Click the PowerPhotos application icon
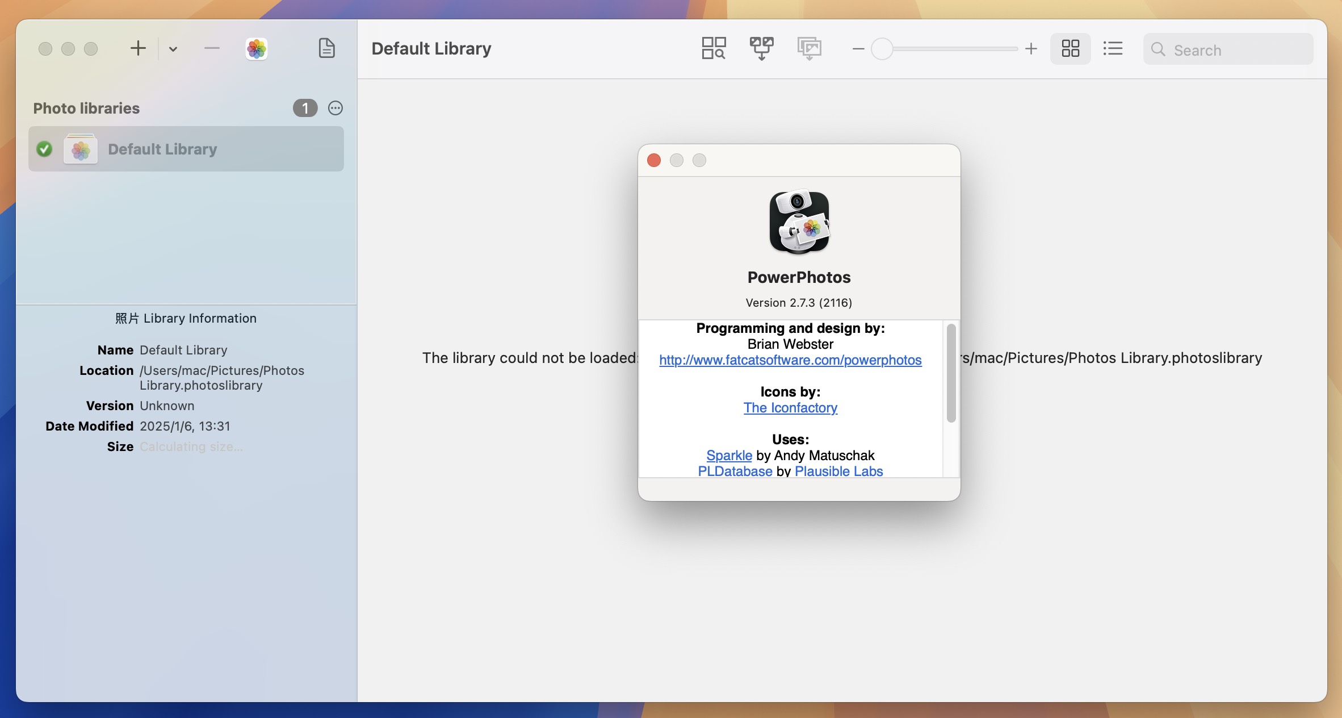The image size is (1342, 718). click(799, 222)
